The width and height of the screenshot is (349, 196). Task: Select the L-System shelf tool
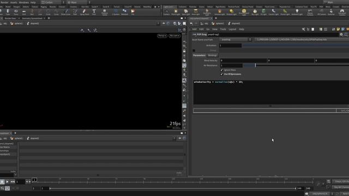[116, 12]
